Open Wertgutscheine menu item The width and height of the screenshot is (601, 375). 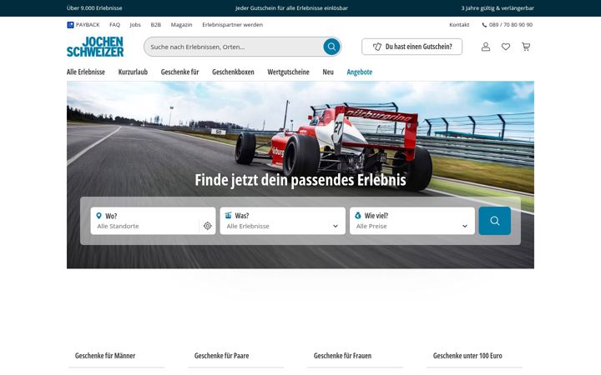[288, 72]
